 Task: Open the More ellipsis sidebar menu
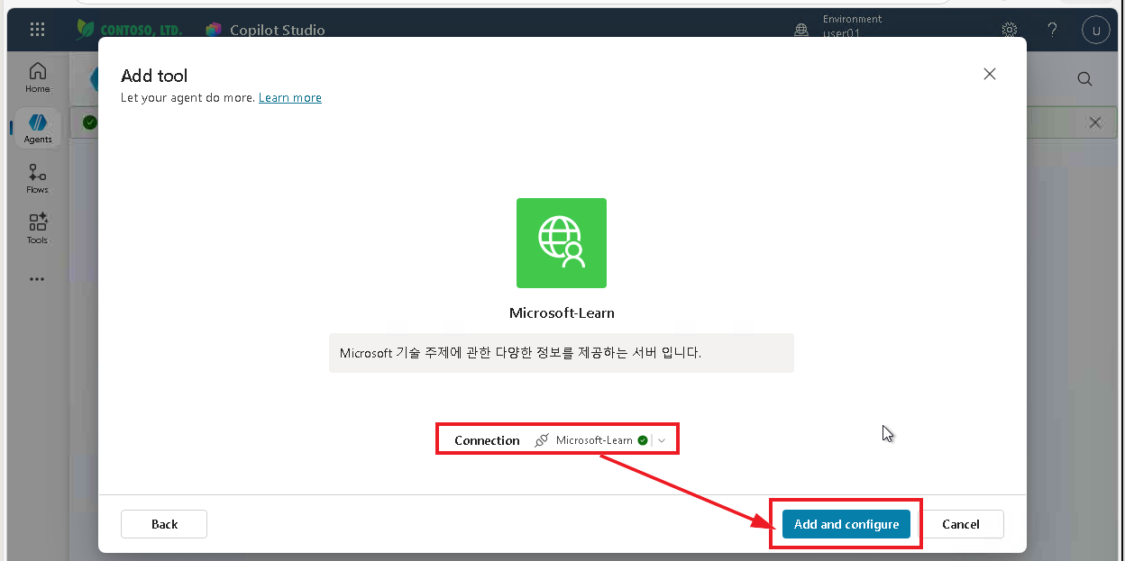pos(37,279)
